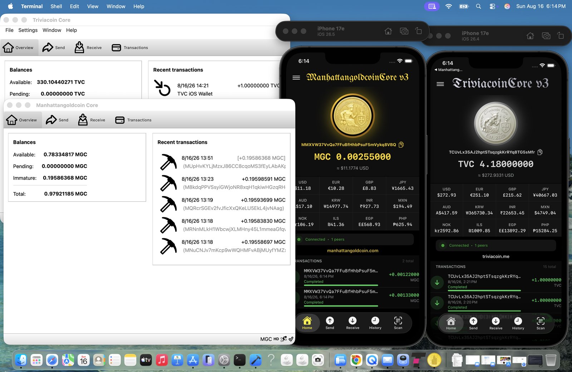The height and width of the screenshot is (372, 572).
Task: Click pickaxe icon for +0.19583830 MGC transaction
Action: click(168, 225)
